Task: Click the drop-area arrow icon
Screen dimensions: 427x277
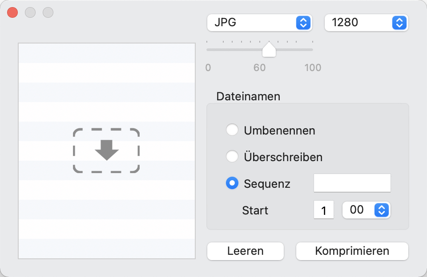Action: pos(106,150)
